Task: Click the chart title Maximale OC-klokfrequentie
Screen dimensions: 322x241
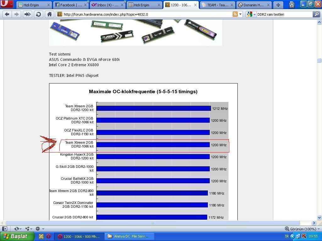Action: coord(143,92)
